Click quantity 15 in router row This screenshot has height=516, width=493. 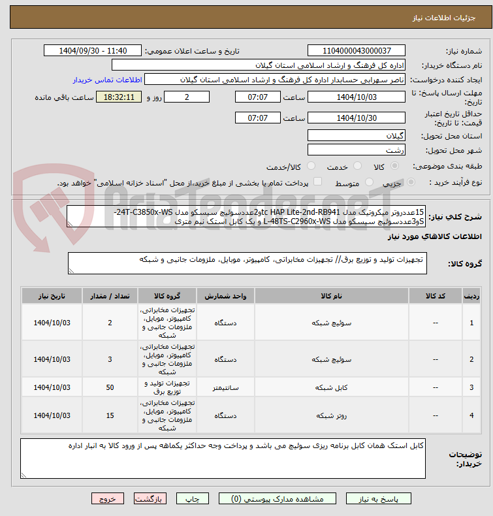(110, 415)
